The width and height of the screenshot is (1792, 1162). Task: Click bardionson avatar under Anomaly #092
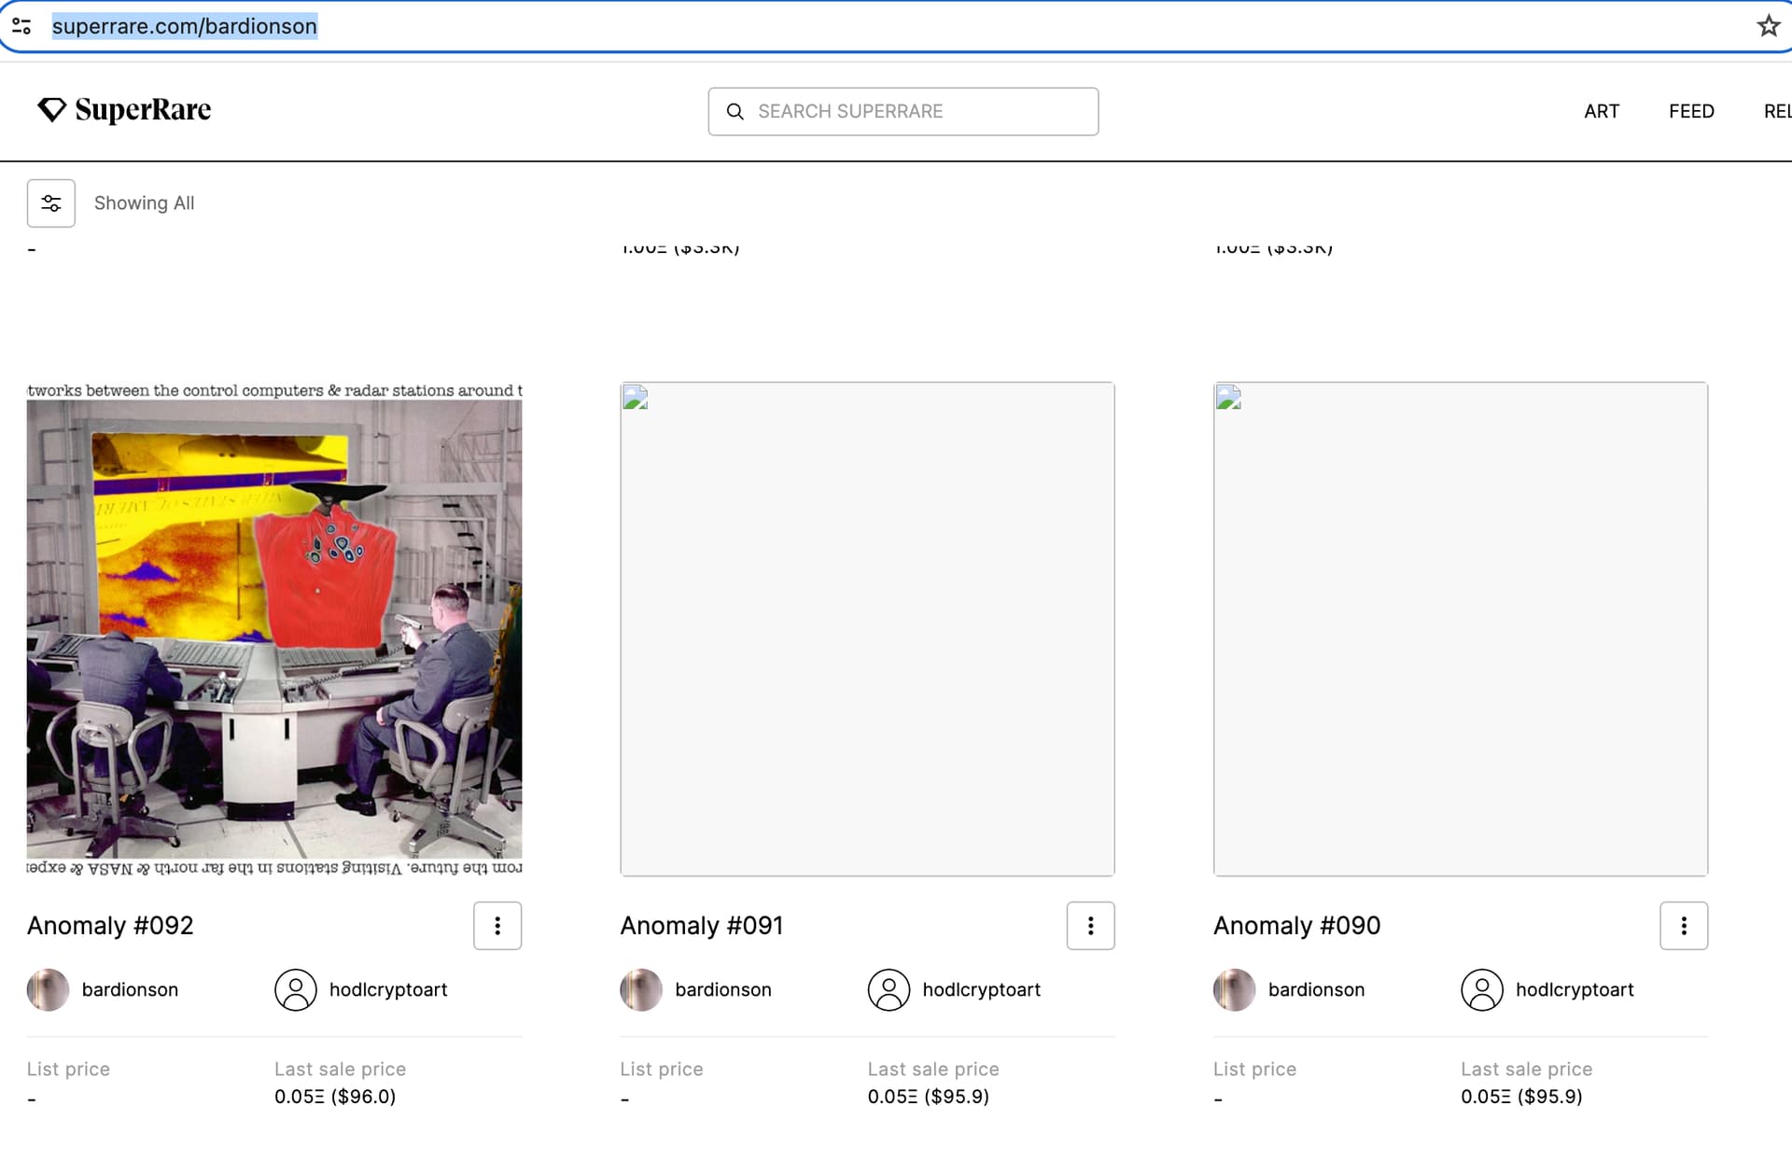(49, 990)
